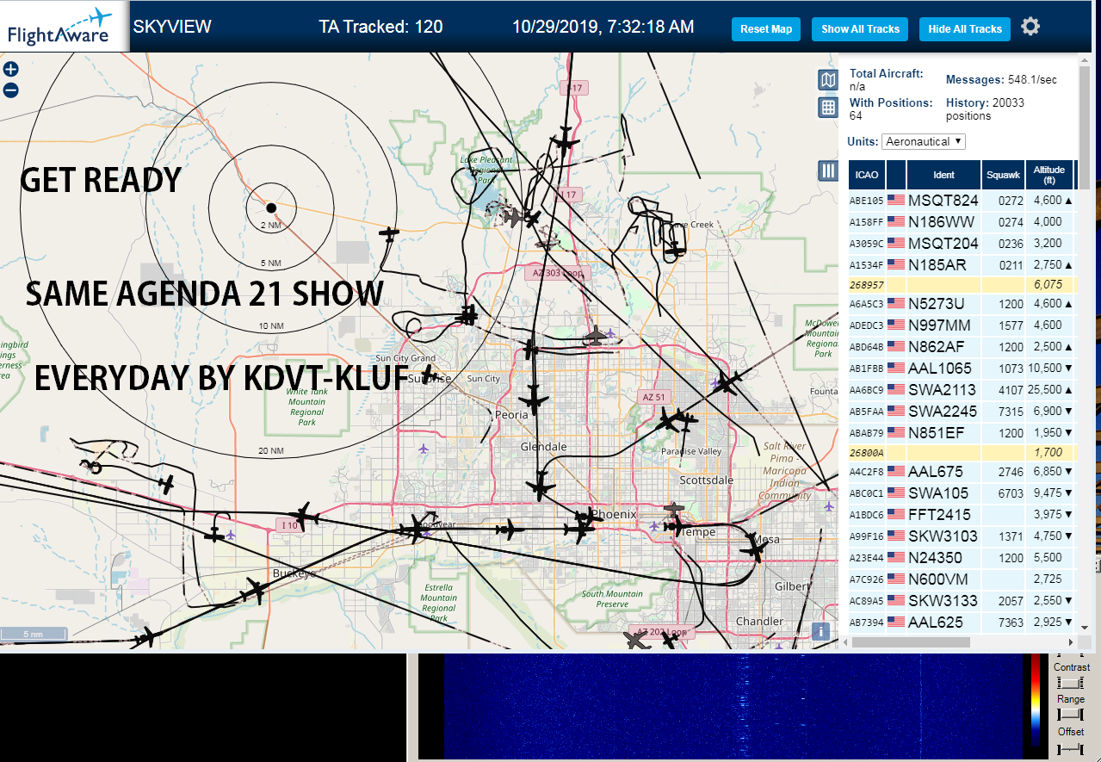The image size is (1101, 762).
Task: Sort table by Squawk column header
Action: [1003, 175]
